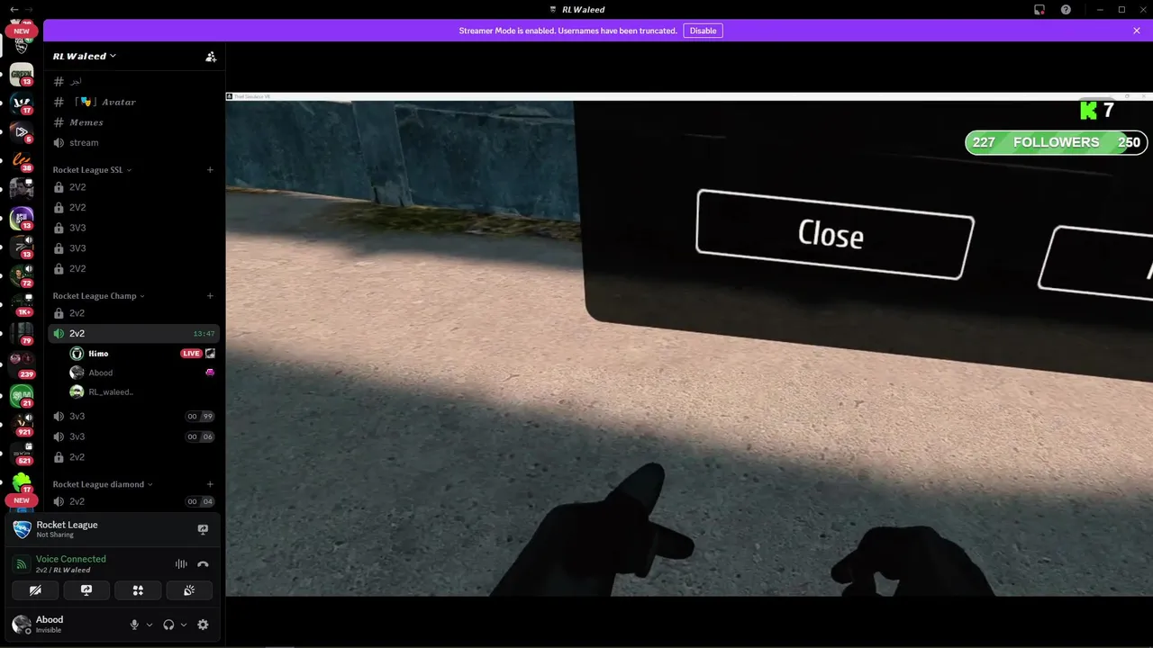Open headphone output options arrow
The height and width of the screenshot is (648, 1153).
point(184,625)
